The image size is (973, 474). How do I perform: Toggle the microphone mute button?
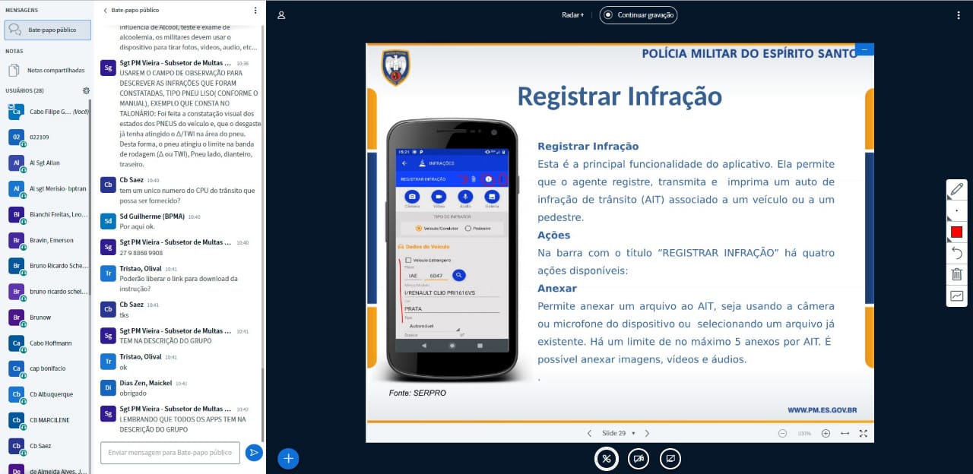tap(606, 459)
